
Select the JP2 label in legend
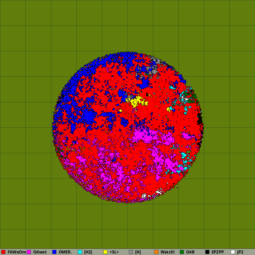(x=240, y=252)
